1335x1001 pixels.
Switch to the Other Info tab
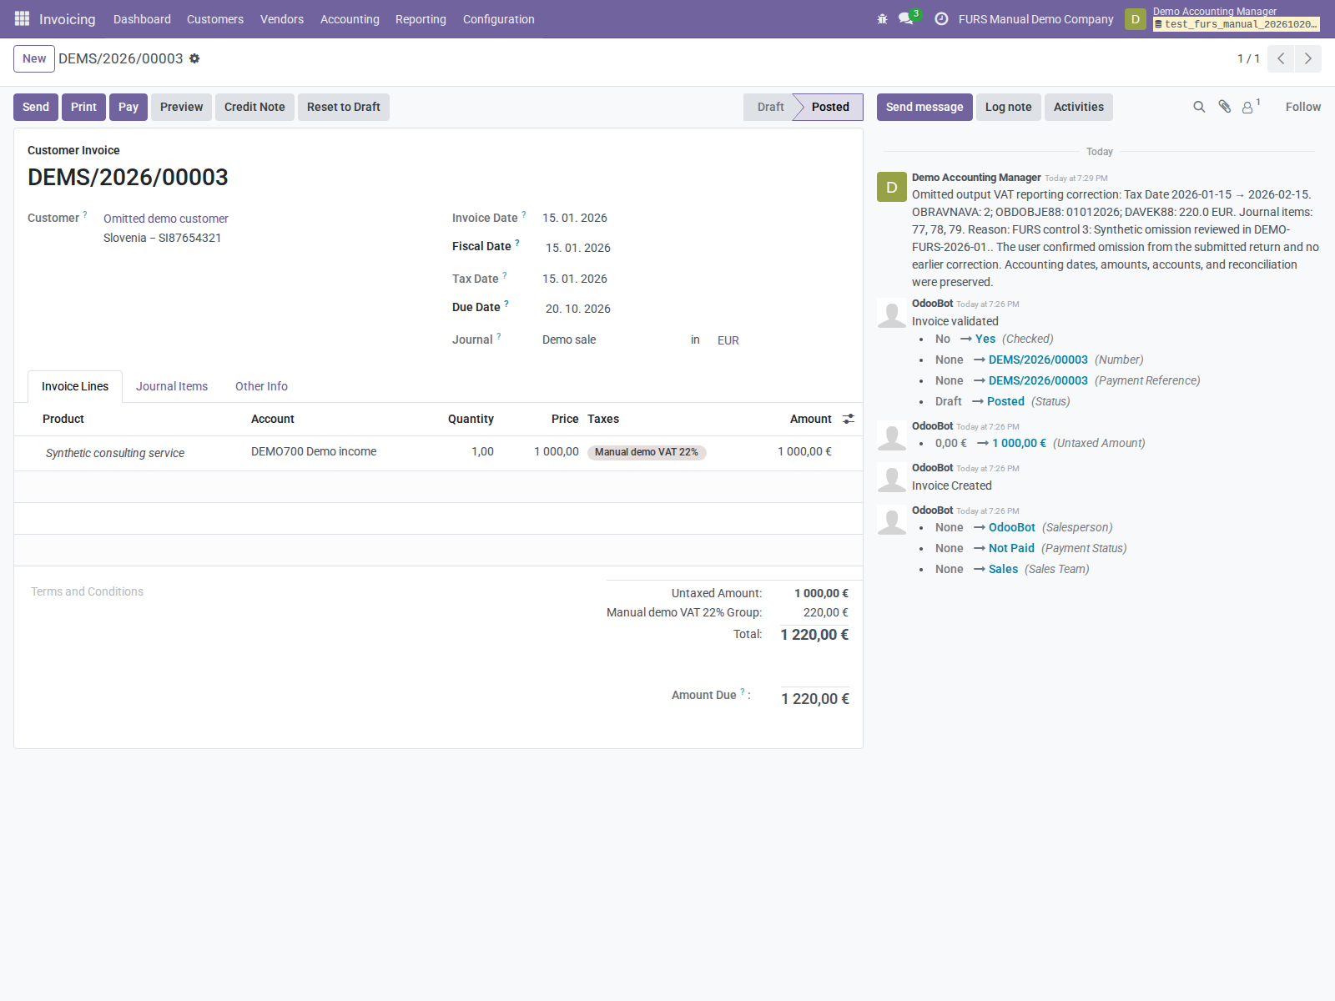261,386
